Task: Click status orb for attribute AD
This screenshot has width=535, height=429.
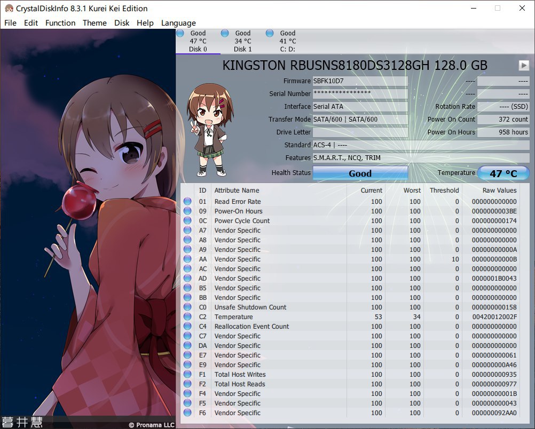Action: click(x=187, y=278)
